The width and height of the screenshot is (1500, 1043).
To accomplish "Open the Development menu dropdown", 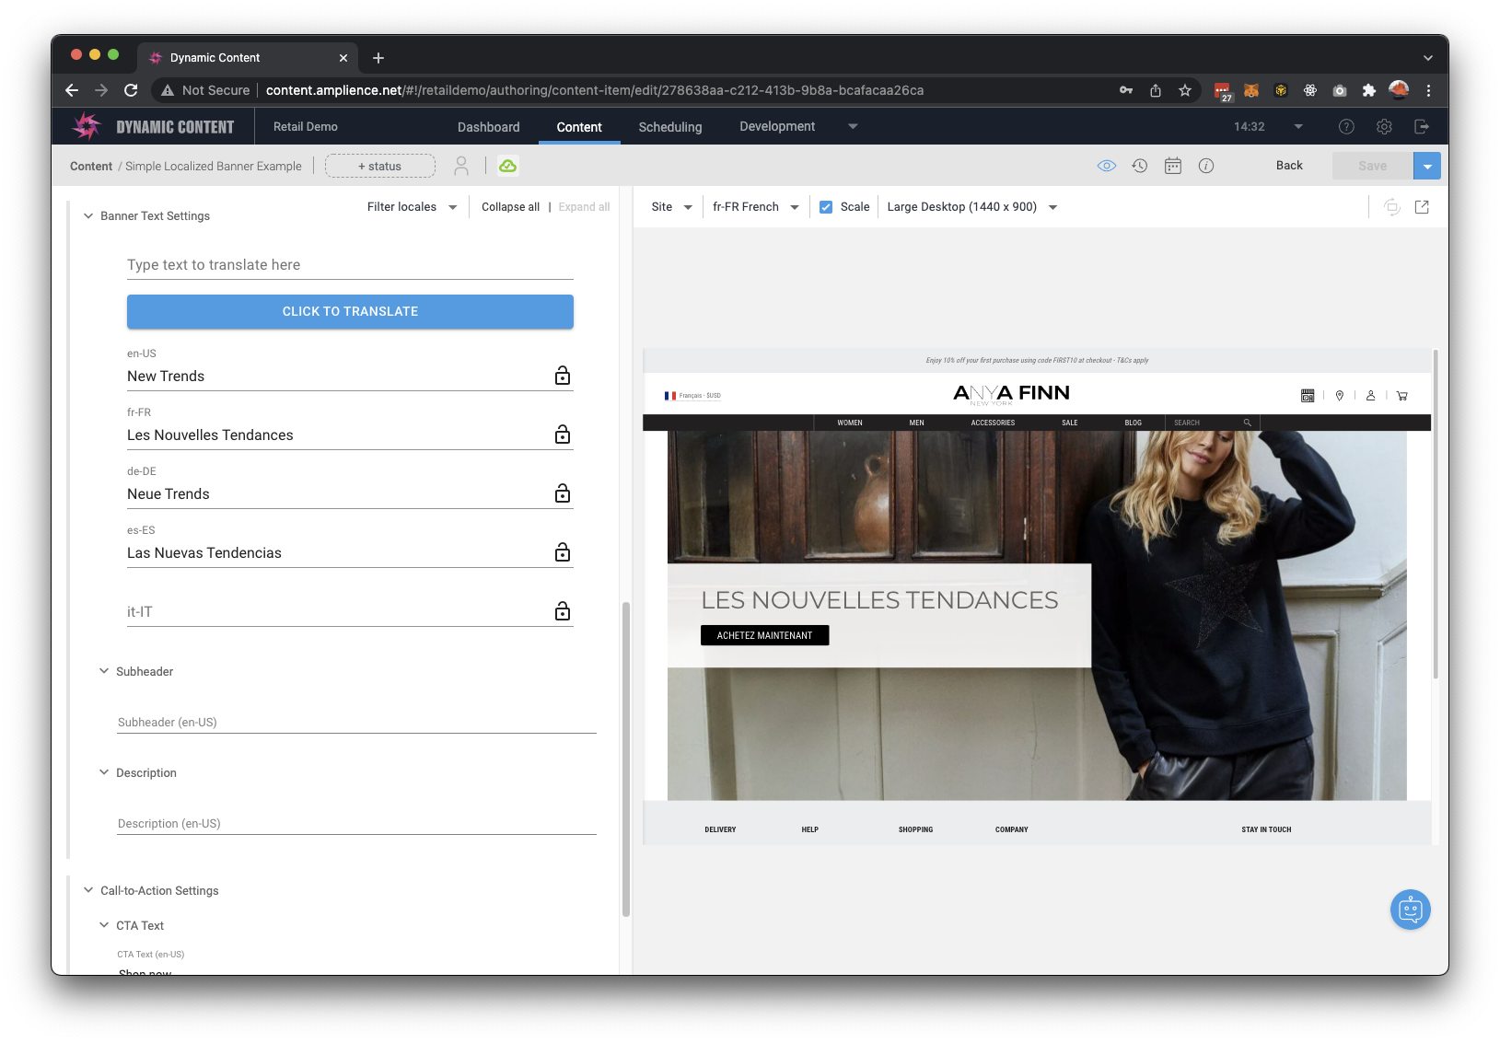I will point(797,126).
